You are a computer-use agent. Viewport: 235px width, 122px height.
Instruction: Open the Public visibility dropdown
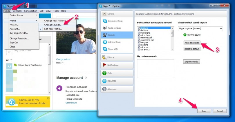point(62,63)
